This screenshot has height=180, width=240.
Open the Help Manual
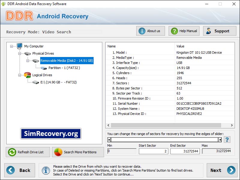click(x=184, y=31)
